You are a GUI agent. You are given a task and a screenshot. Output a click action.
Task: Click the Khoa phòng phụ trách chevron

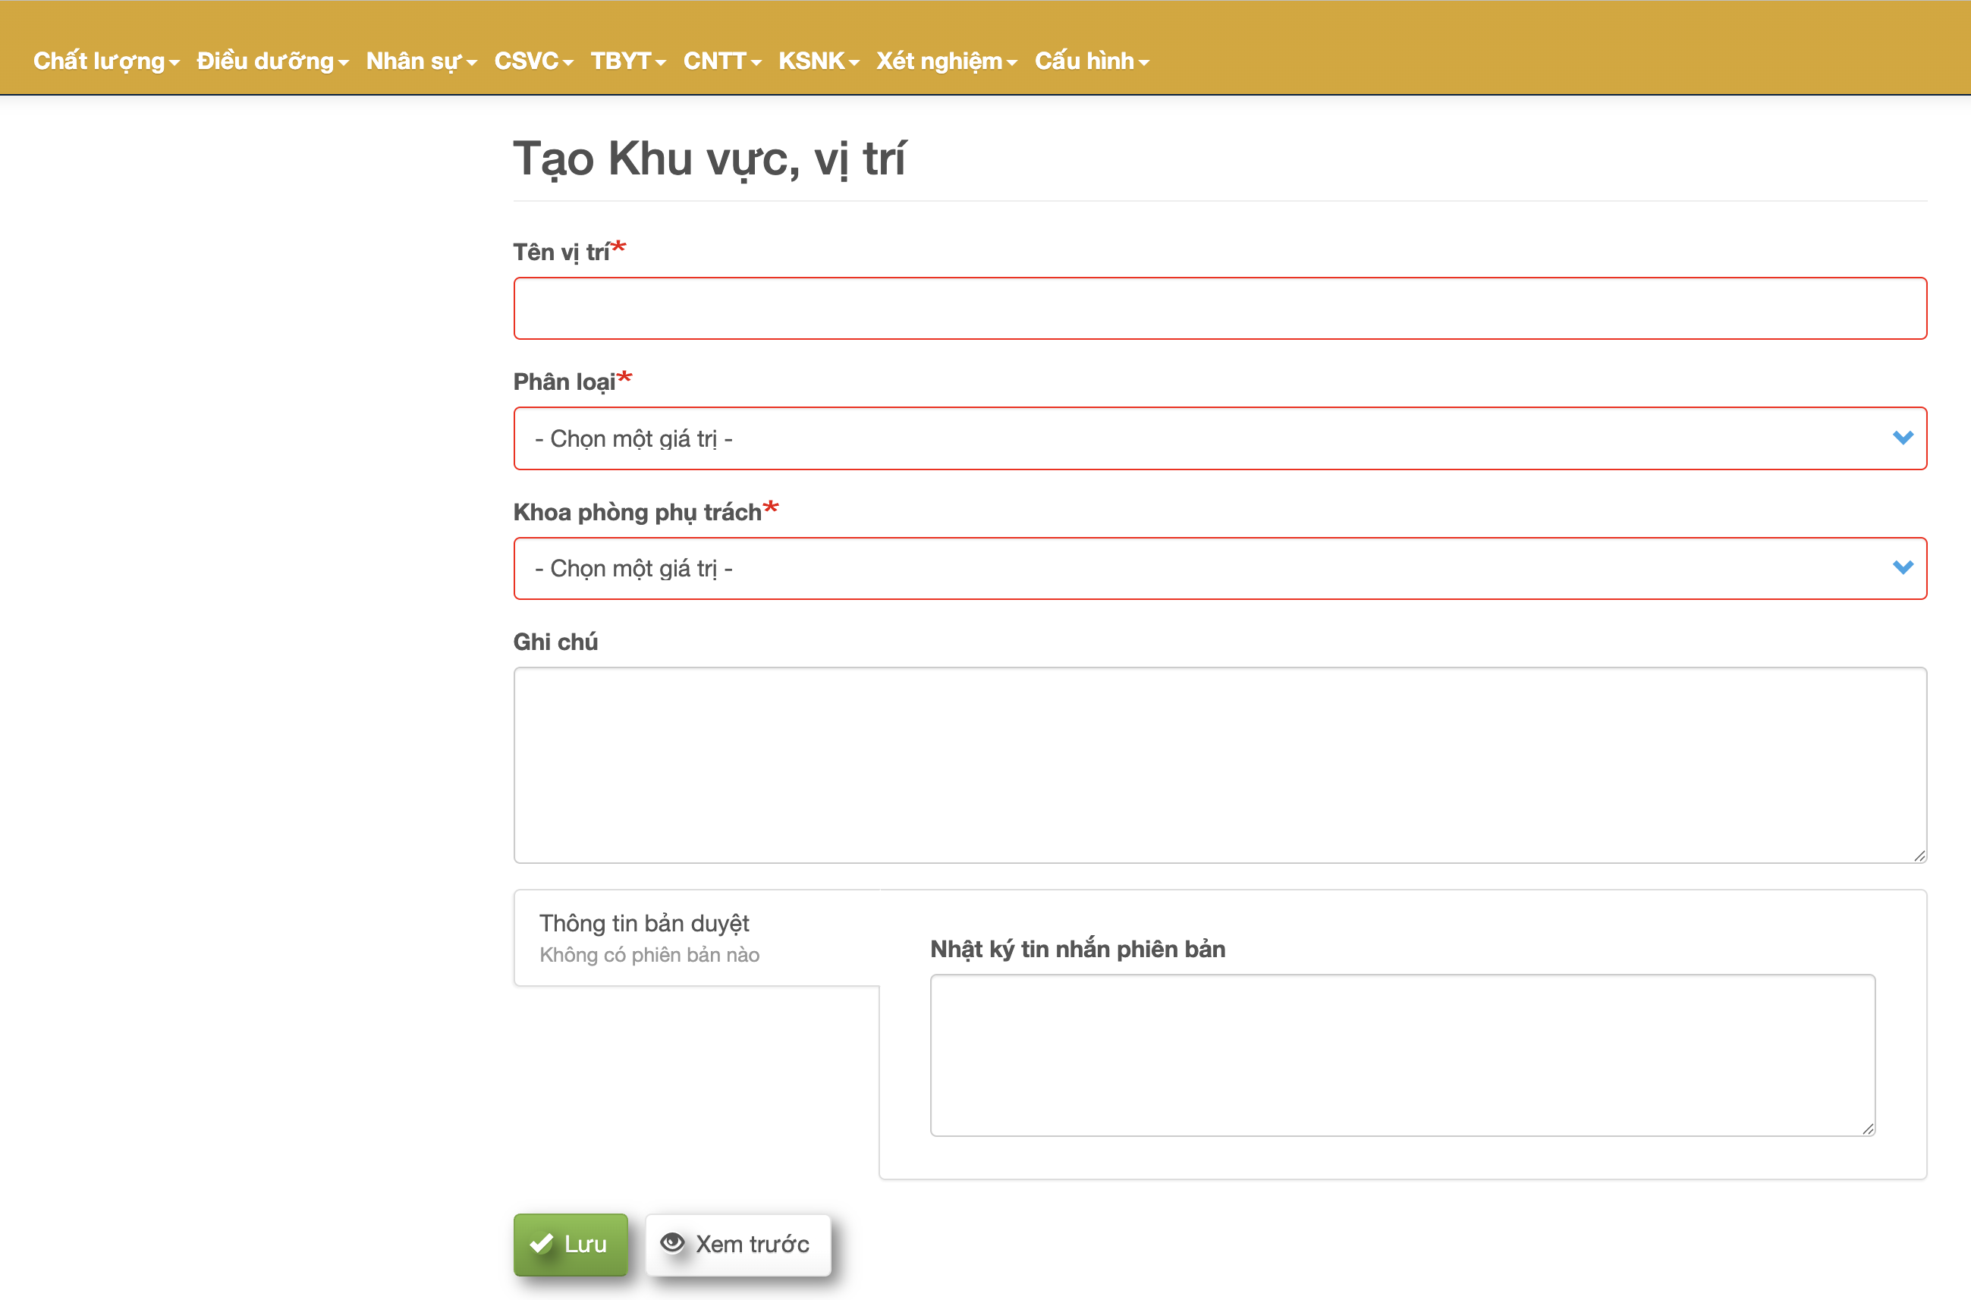pos(1902,568)
